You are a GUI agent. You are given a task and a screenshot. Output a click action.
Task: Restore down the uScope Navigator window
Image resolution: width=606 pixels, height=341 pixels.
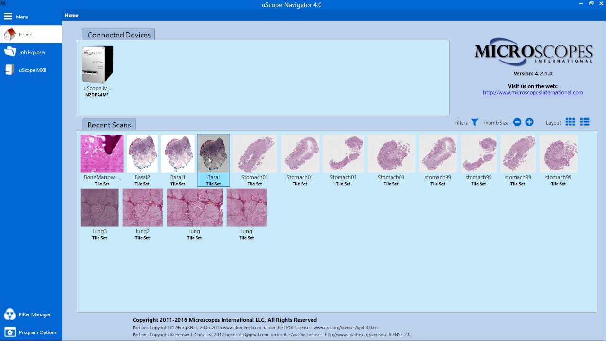[591, 4]
